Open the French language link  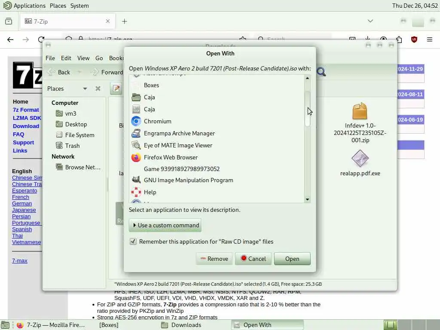pos(21,197)
